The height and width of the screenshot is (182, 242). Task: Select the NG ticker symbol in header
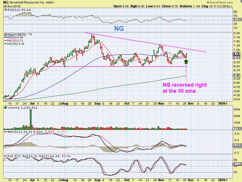6,2
